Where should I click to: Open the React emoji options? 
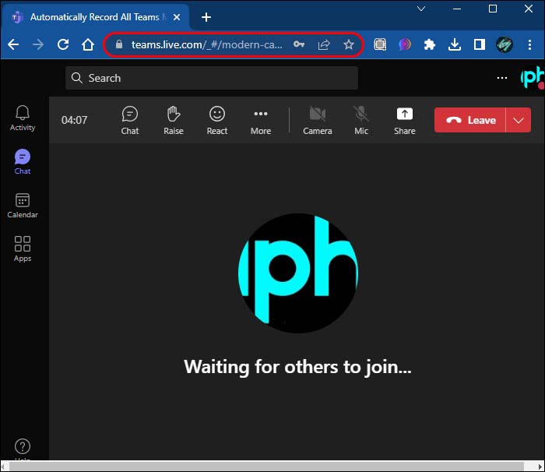tap(217, 121)
